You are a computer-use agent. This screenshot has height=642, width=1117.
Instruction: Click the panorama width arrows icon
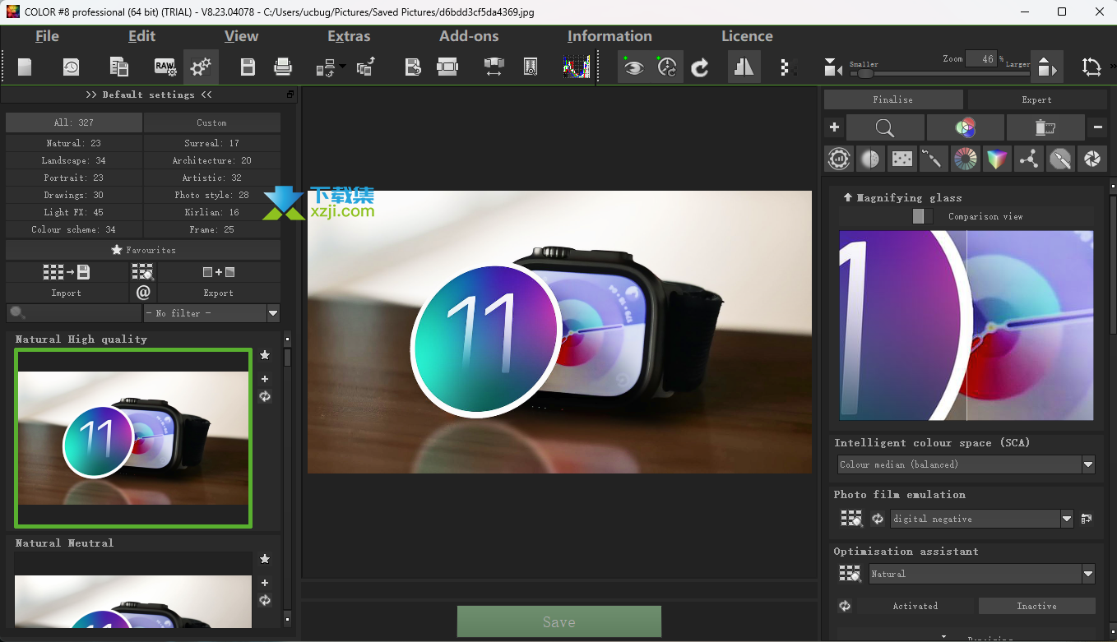point(494,67)
